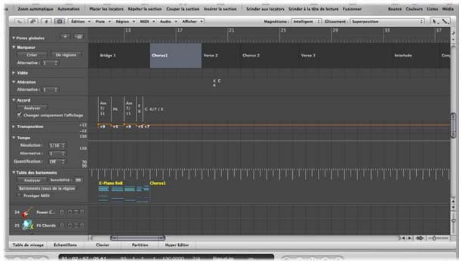
Task: Select the Pencil tool at top right
Action: tap(445, 21)
